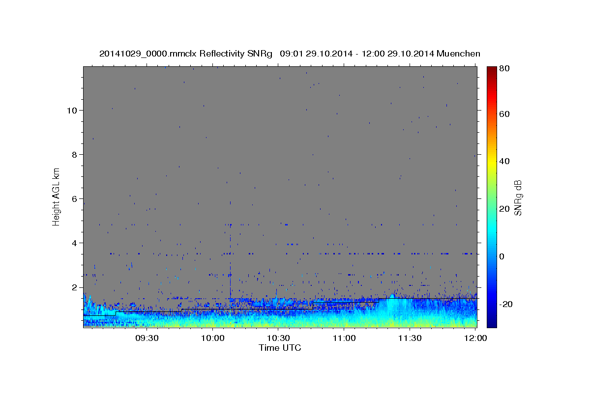Click the colorbar value 40
Screen dimensions: 590x393
click(x=504, y=161)
